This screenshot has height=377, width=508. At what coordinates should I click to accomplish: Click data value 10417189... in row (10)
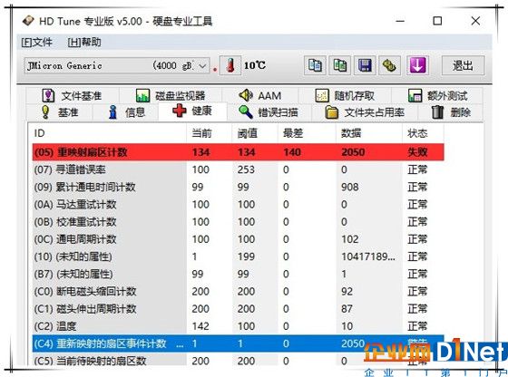[x=368, y=257]
